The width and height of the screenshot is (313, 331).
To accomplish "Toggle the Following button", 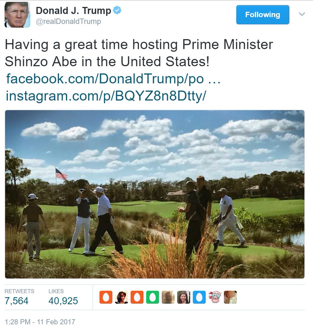I will pos(262,15).
